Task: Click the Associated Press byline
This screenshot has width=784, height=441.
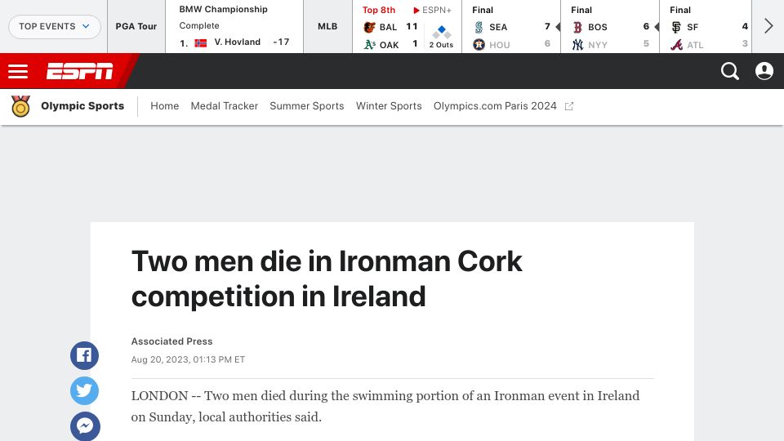Action: click(x=171, y=341)
